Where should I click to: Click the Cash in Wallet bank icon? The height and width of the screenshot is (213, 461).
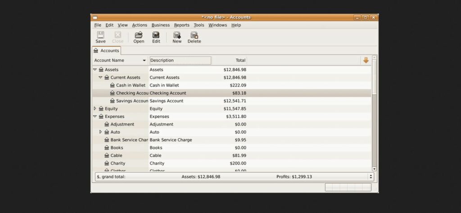[x=112, y=85]
